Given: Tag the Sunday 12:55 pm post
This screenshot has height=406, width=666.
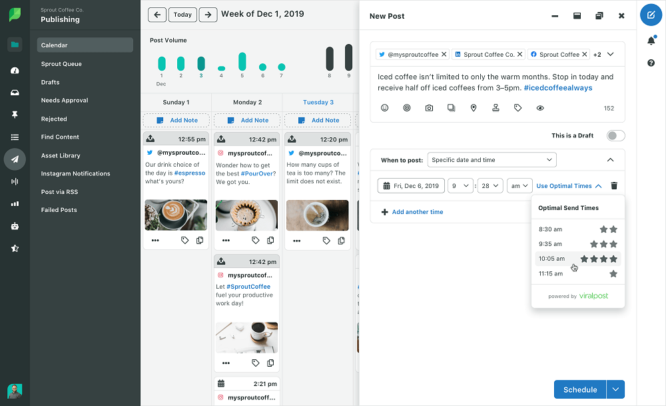Looking at the screenshot, I should click(184, 240).
